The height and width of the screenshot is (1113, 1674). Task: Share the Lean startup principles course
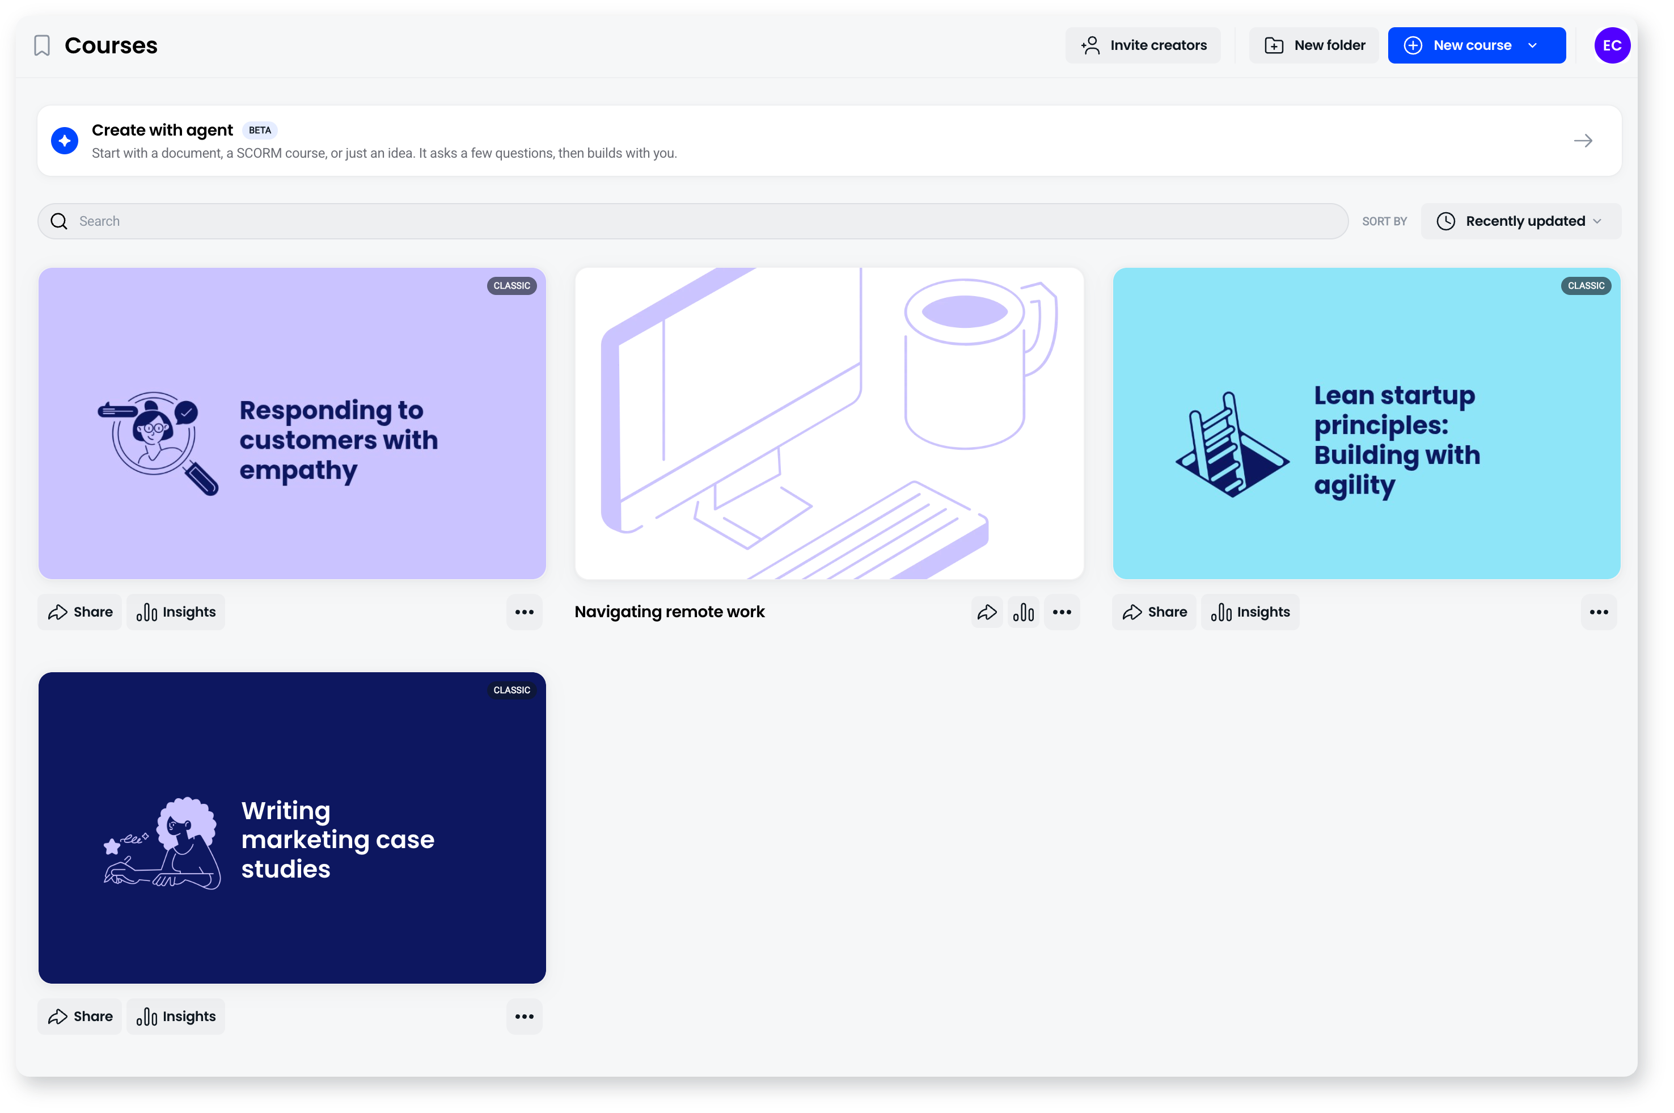pos(1154,612)
